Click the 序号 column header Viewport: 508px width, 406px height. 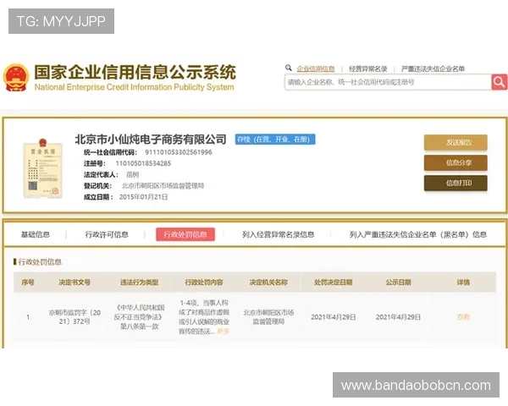tap(28, 283)
